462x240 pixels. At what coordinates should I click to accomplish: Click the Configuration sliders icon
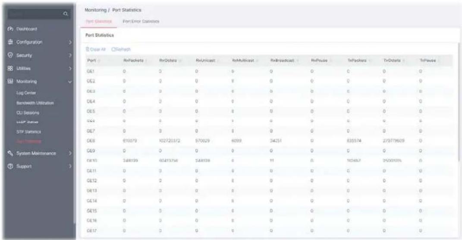(10, 42)
